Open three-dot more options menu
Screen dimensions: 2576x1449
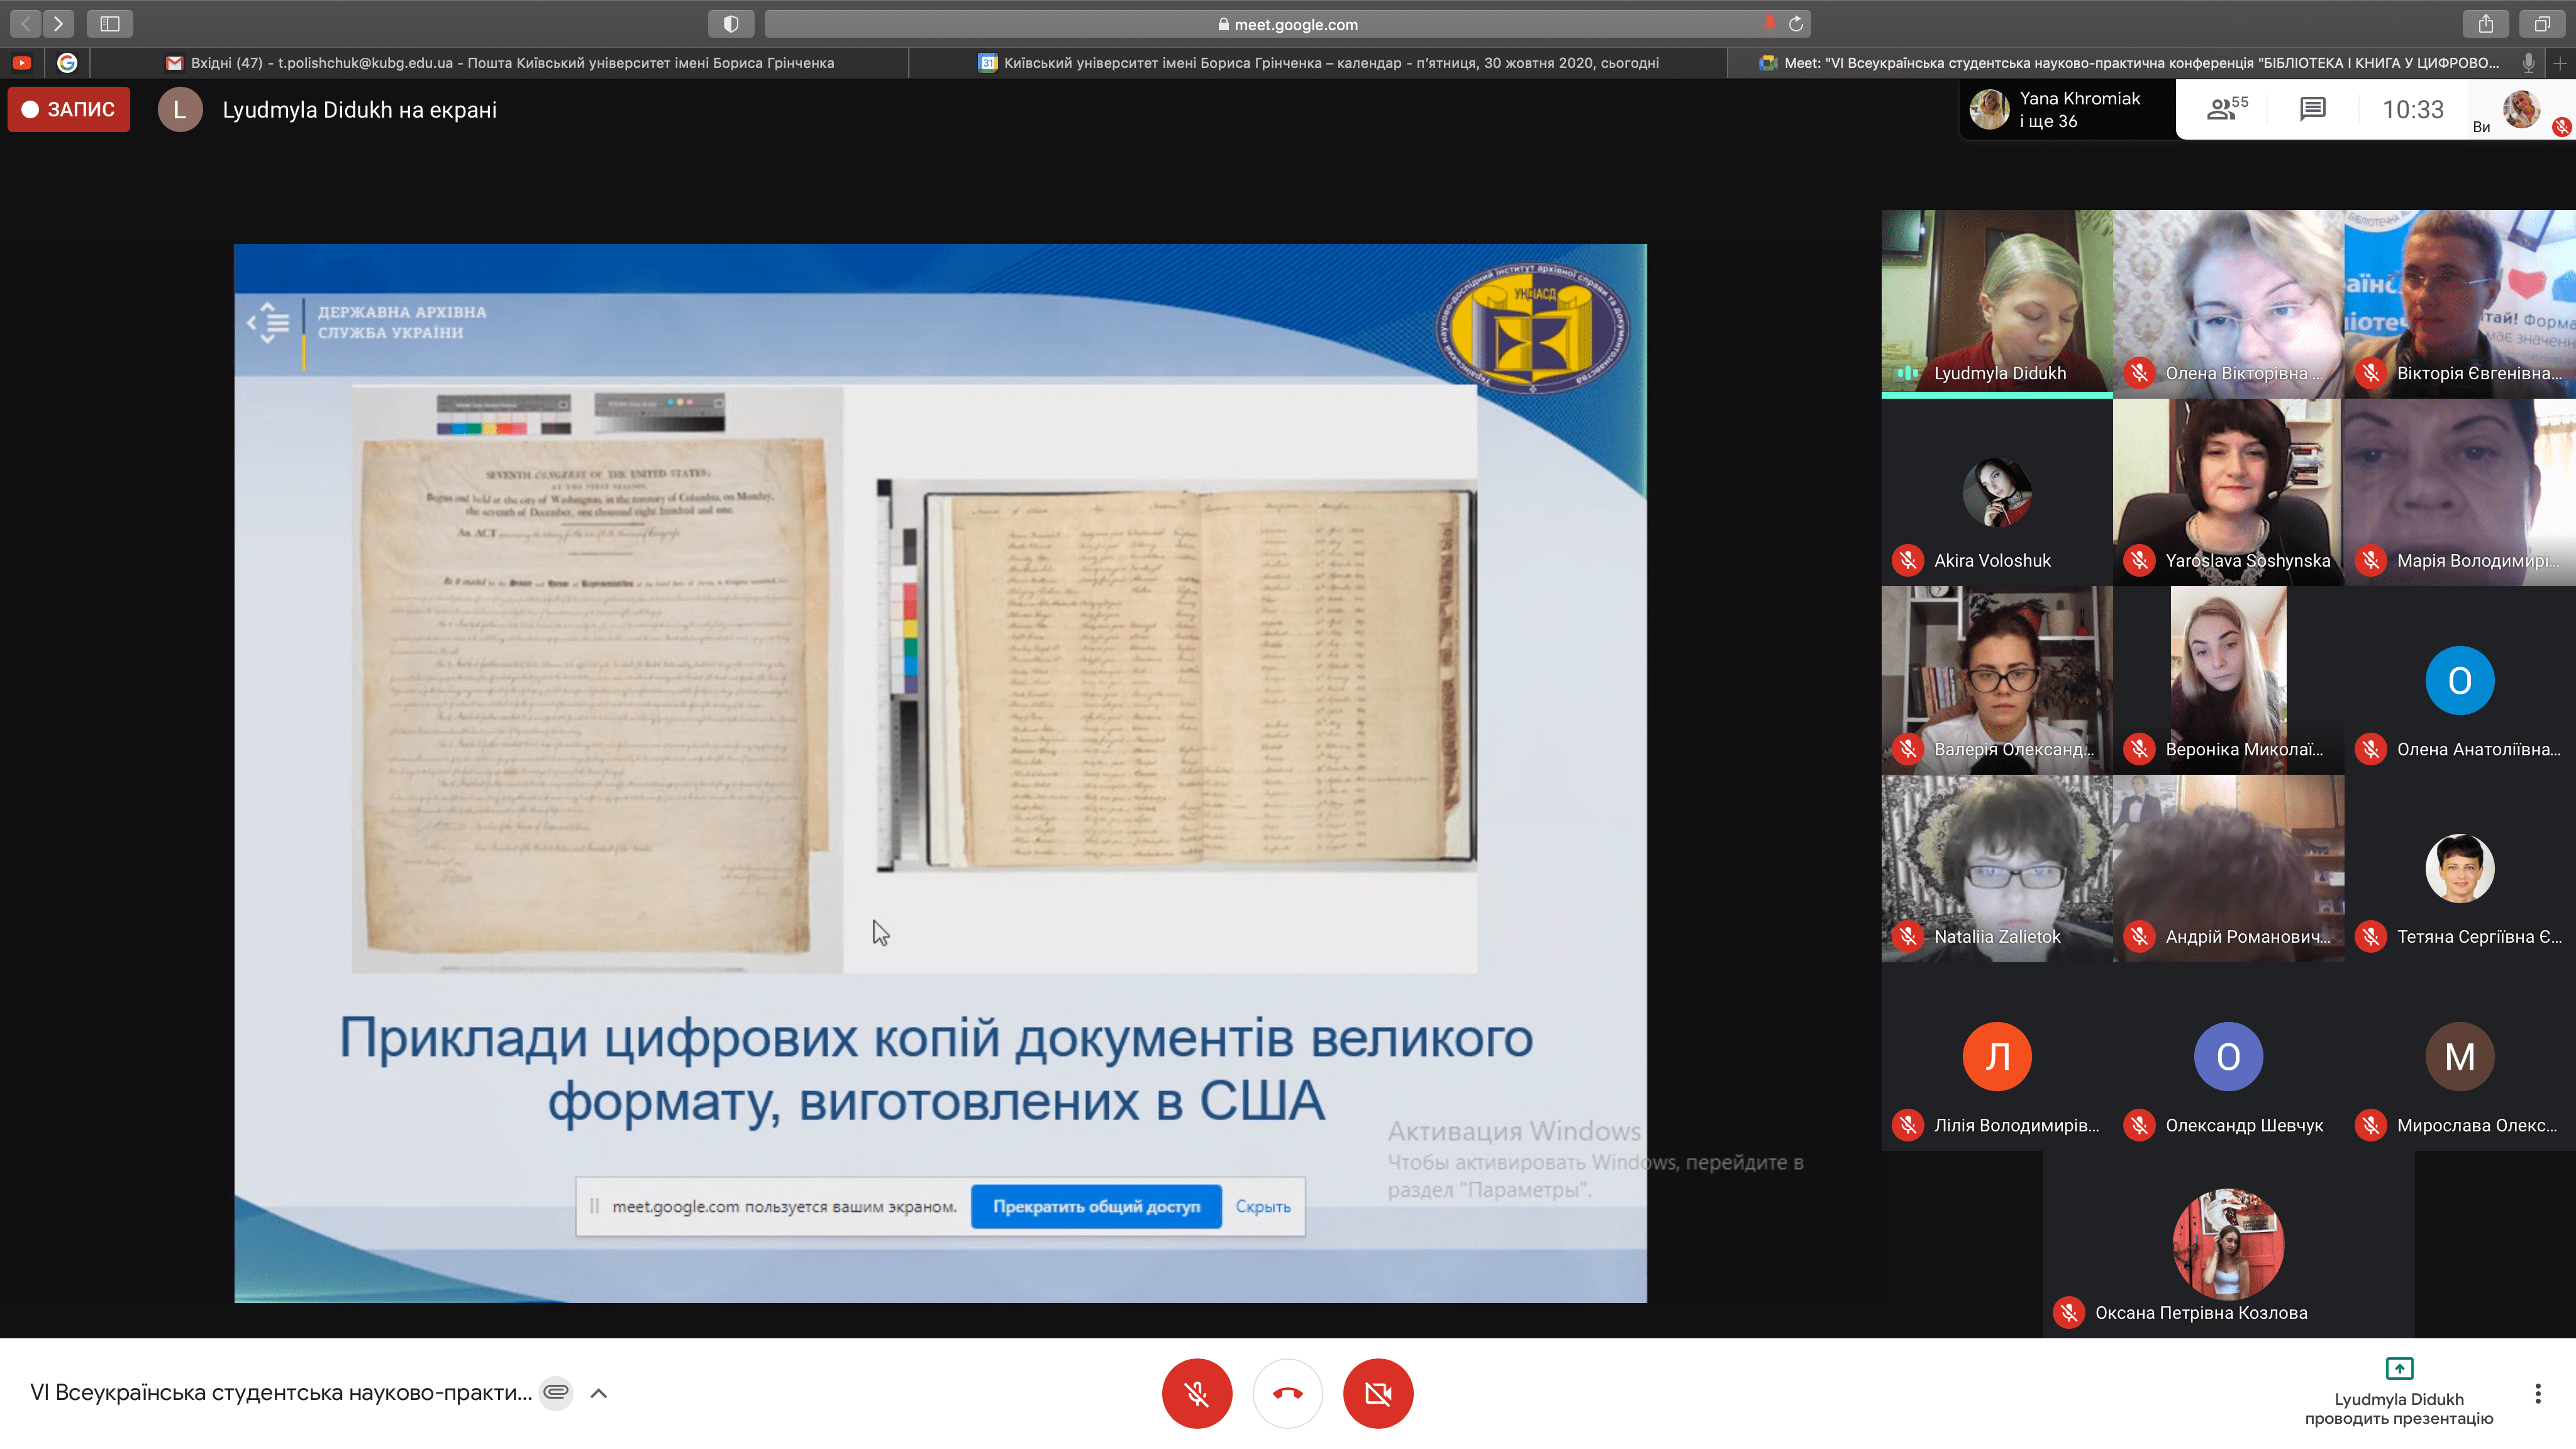point(2537,1393)
